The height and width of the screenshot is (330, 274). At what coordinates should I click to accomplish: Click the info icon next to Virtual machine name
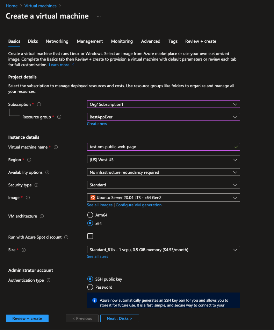click(56, 147)
